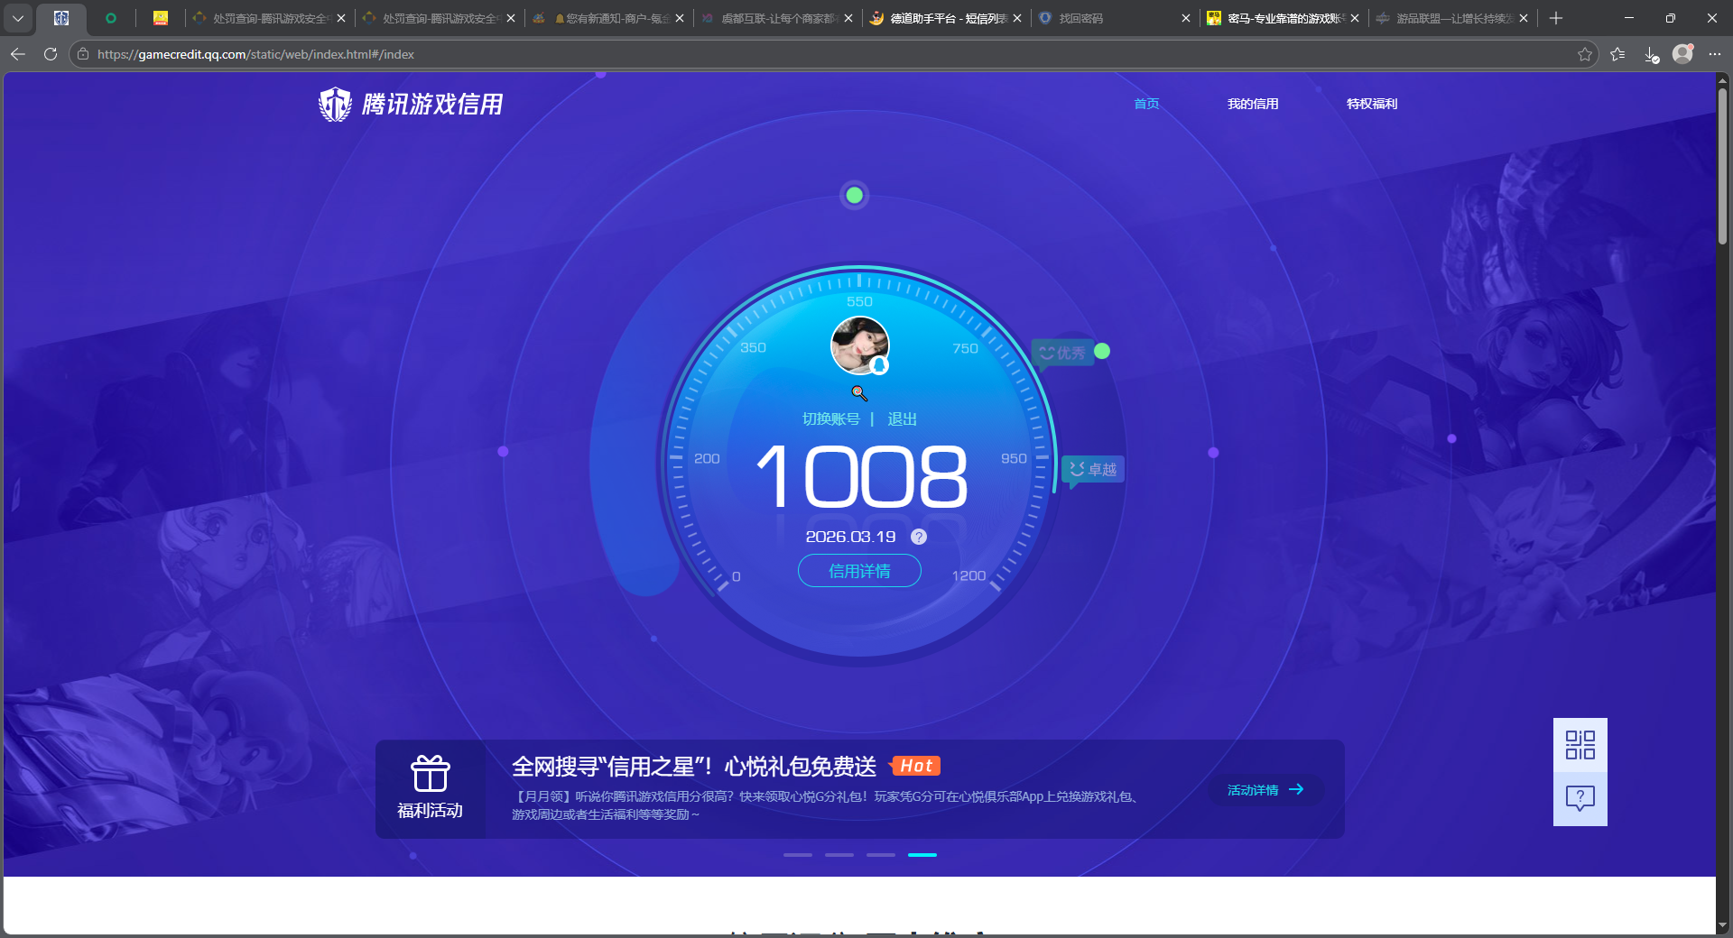The image size is (1733, 938).
Task: Select the first carousel indicator dot
Action: (x=797, y=855)
